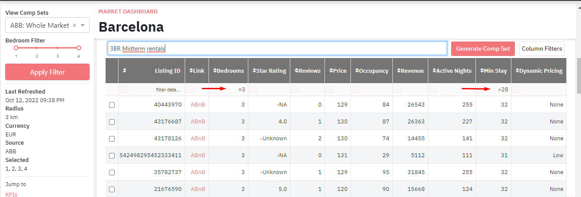This screenshot has width=581, height=197.
Task: Click the bedroom slider handle at 4
Action: click(79, 48)
